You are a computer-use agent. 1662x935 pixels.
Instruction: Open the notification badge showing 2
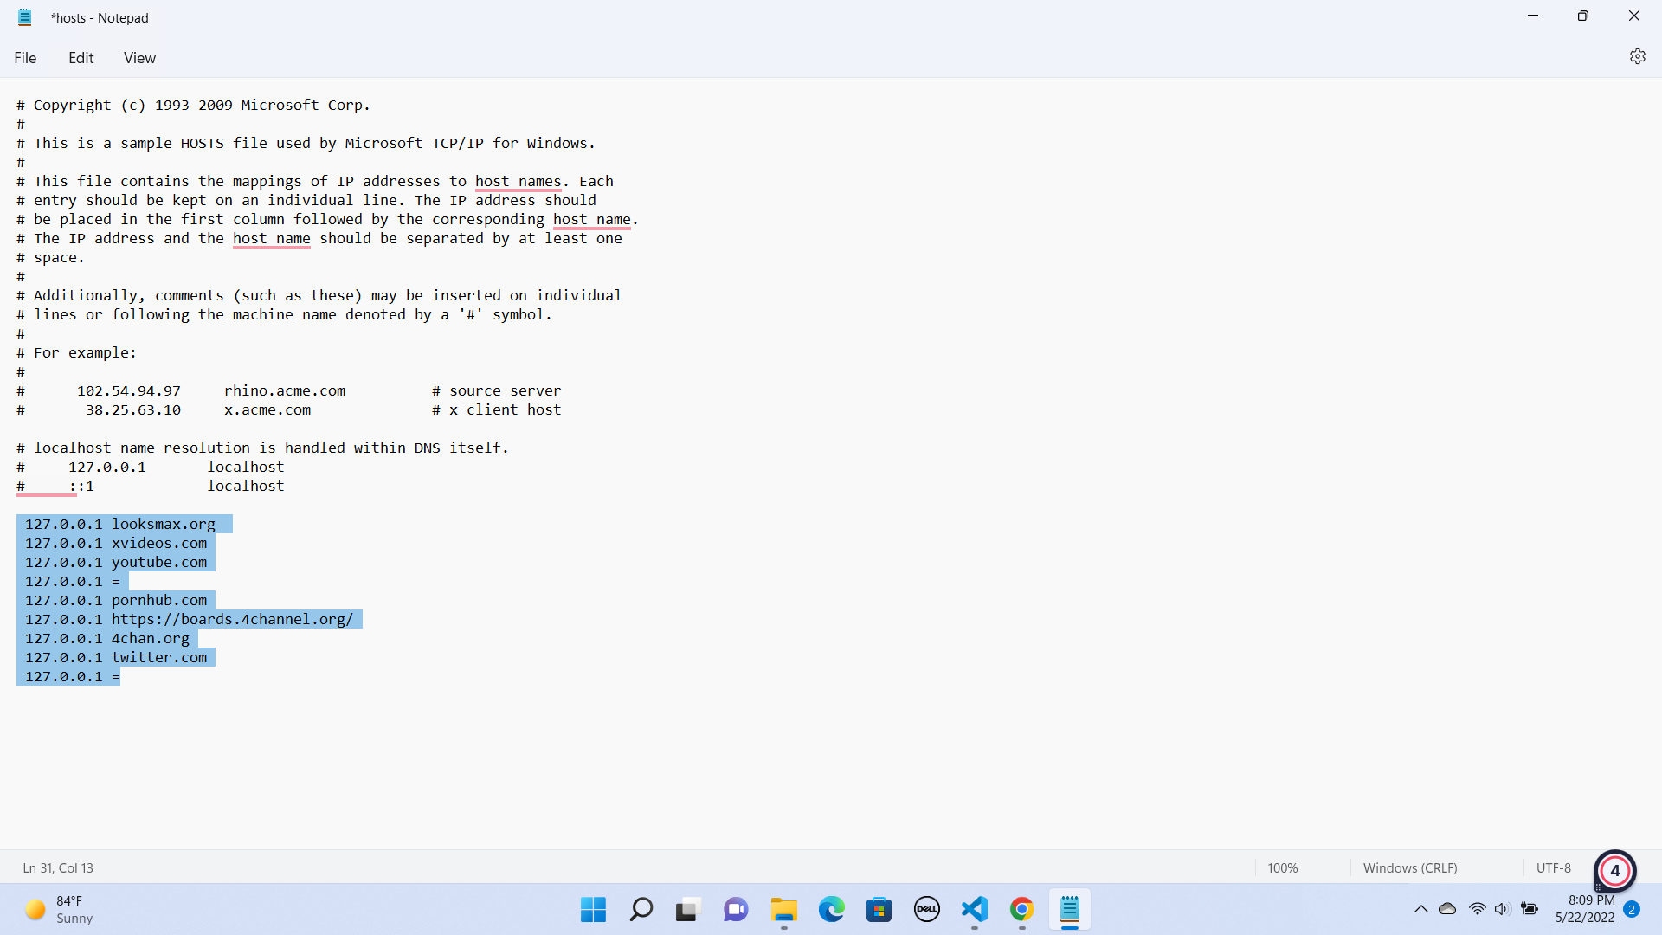[1631, 909]
